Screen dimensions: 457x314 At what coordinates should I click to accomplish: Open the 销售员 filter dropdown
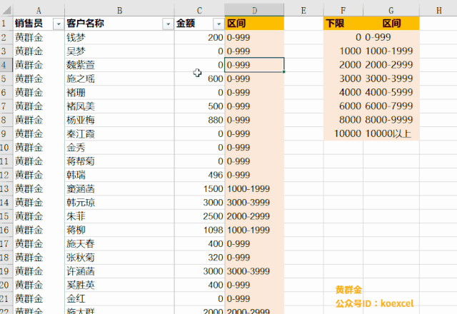pyautogui.click(x=59, y=24)
